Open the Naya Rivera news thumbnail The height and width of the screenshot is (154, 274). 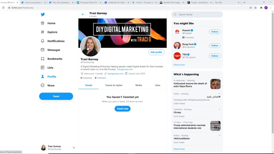(x=215, y=84)
